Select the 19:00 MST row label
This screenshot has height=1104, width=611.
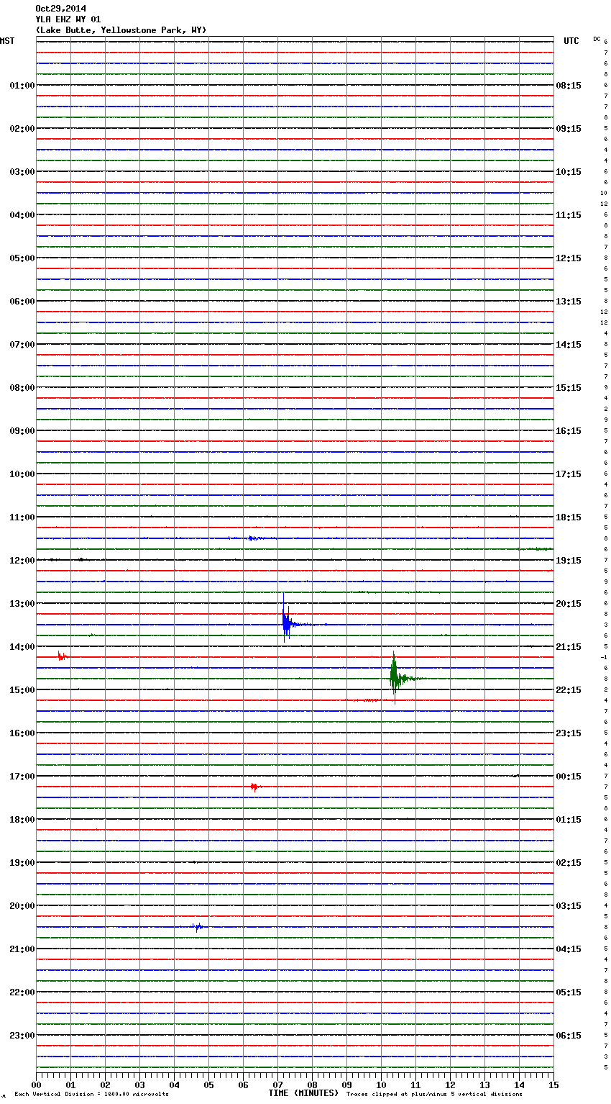tap(22, 863)
